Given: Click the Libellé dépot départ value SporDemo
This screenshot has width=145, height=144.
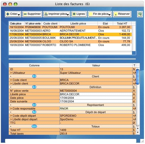Looking at the screenshot, I should (x=96, y=119).
